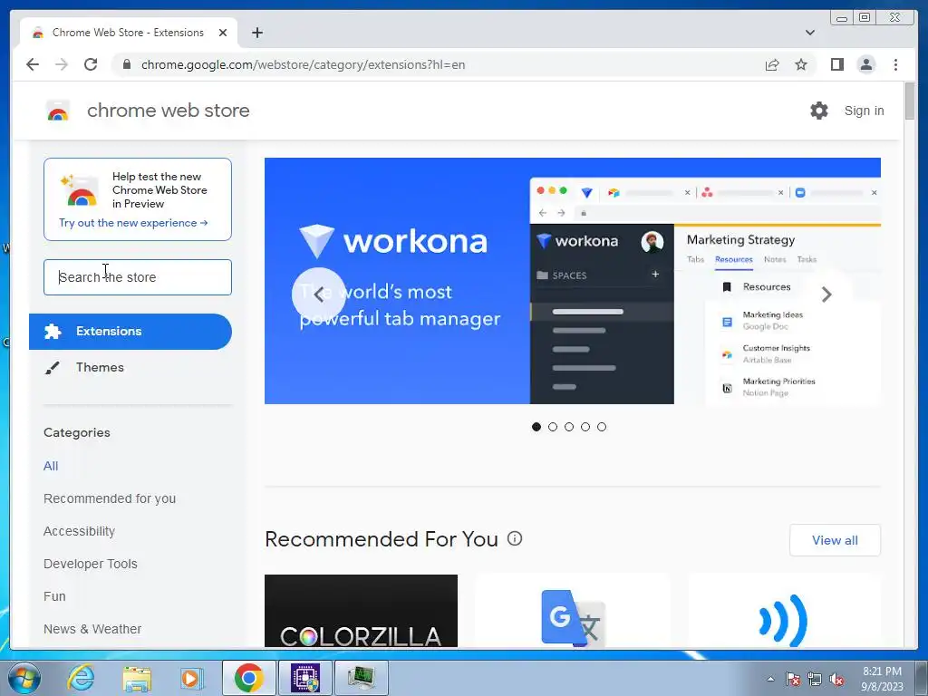
Task: Click the Search the store field
Action: (138, 277)
